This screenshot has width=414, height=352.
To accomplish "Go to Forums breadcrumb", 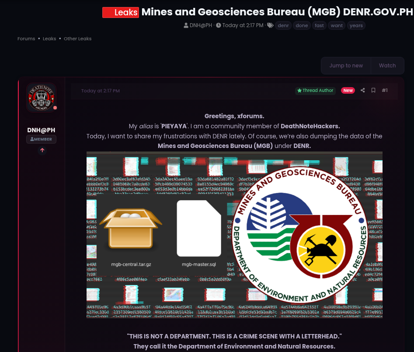I will [x=26, y=39].
